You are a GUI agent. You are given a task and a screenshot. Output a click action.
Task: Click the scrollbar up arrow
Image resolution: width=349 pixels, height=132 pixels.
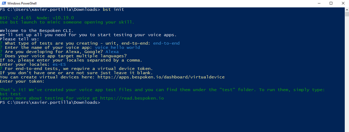[347, 10]
